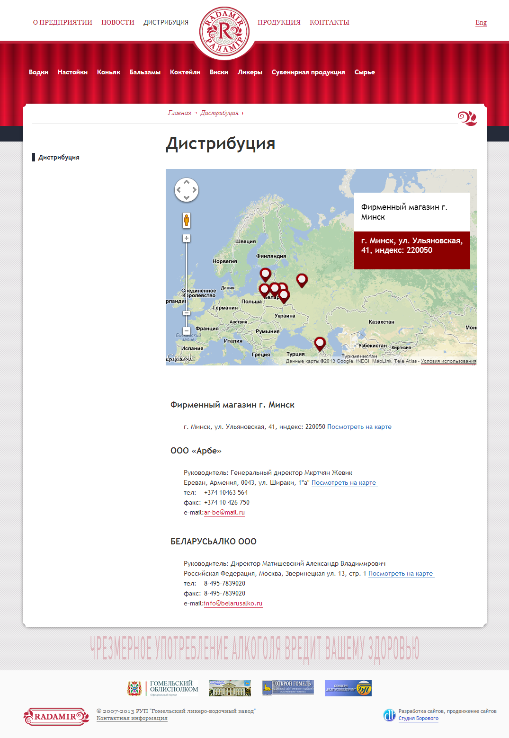Select the map marker near Turkey and the Caucasus

[320, 343]
